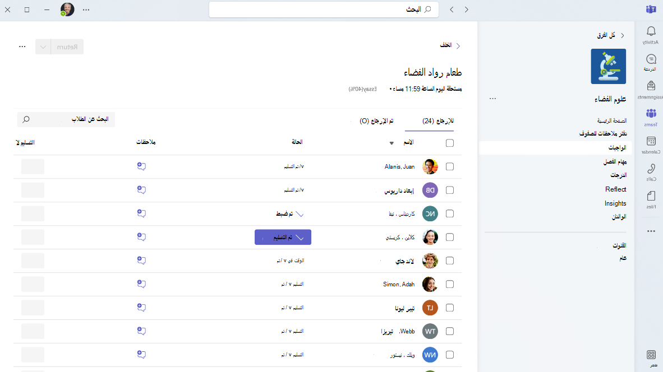The width and height of the screenshot is (663, 372).
Task: Click the grade box for Alanis, Juan
Action: [x=33, y=167]
